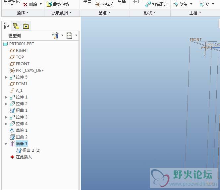Image resolution: width=220 pixels, height=190 pixels.
Task: Click the RIGHT plane icon in tree
Action: 12,51
